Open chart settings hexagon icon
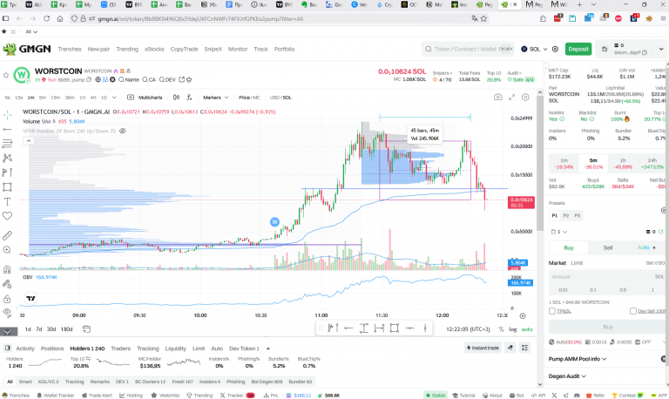Image resolution: width=669 pixels, height=399 pixels. 525,98
